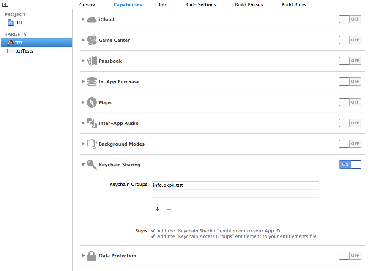Enable Background Modes switch

point(350,144)
